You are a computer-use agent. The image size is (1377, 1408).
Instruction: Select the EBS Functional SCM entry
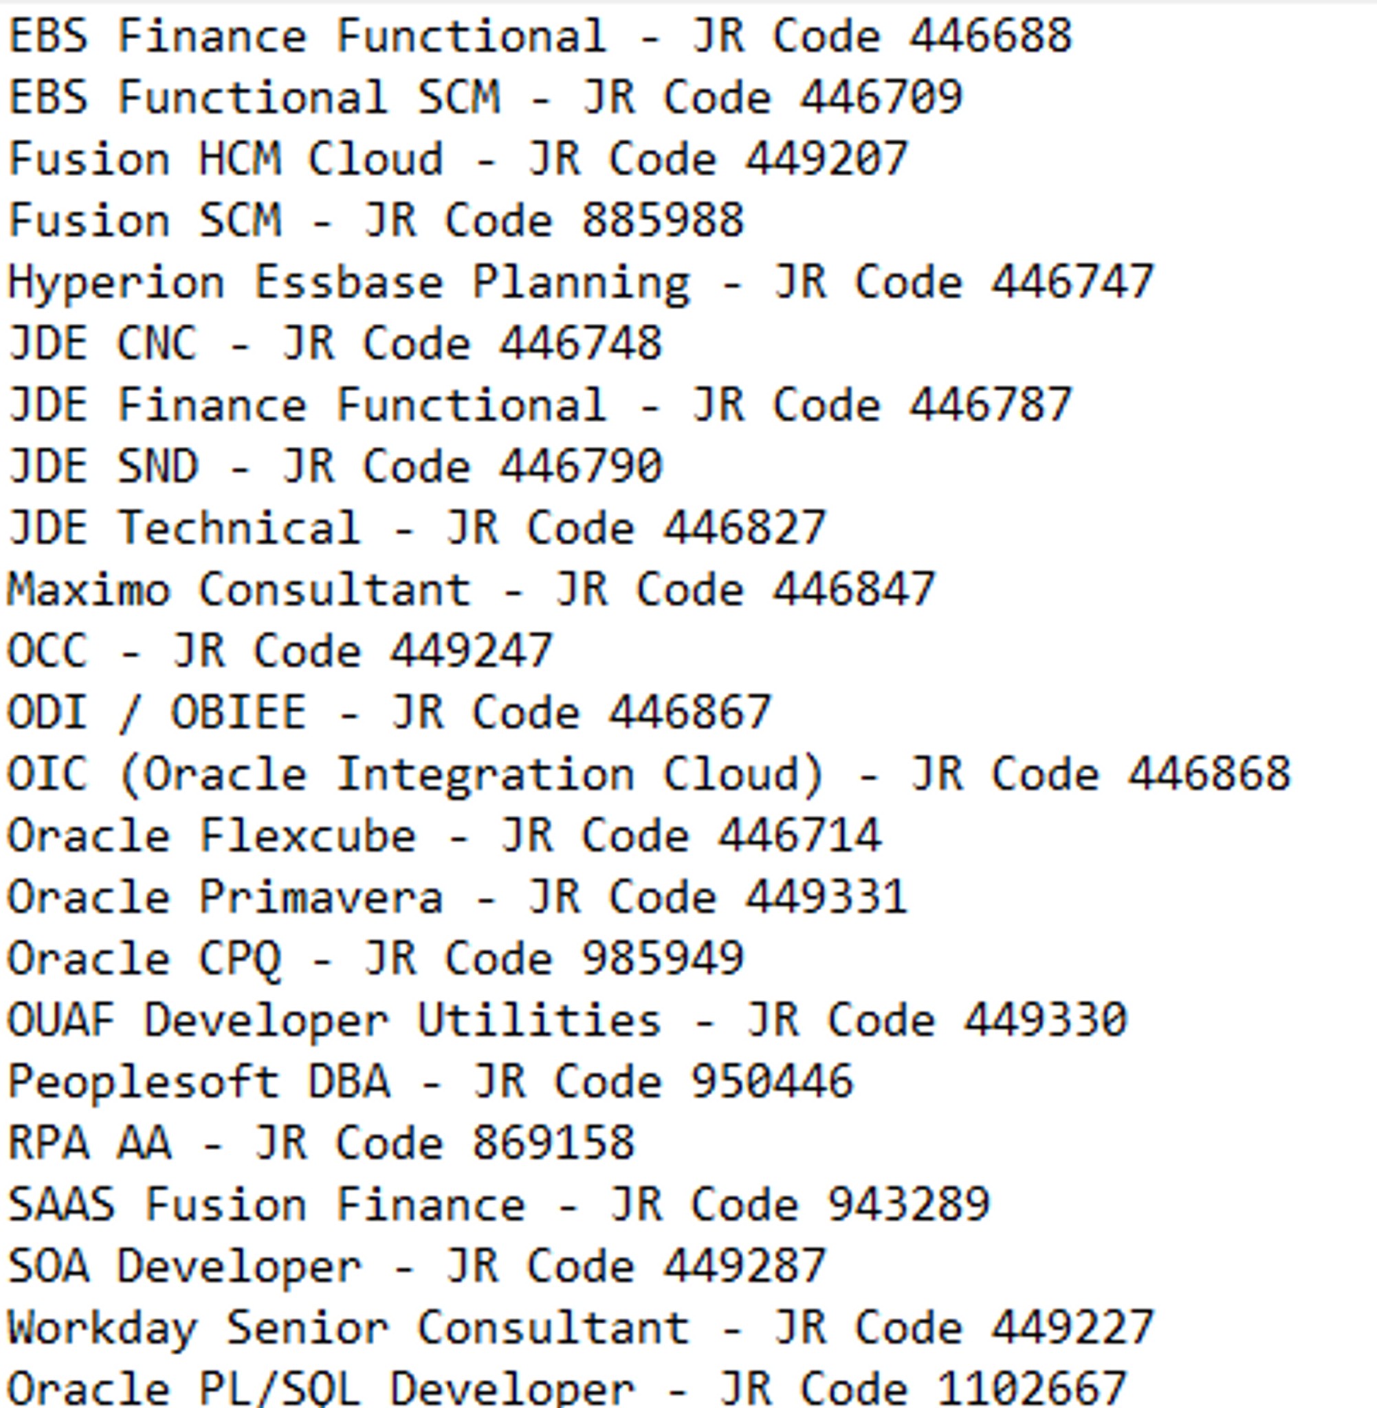pos(485,98)
